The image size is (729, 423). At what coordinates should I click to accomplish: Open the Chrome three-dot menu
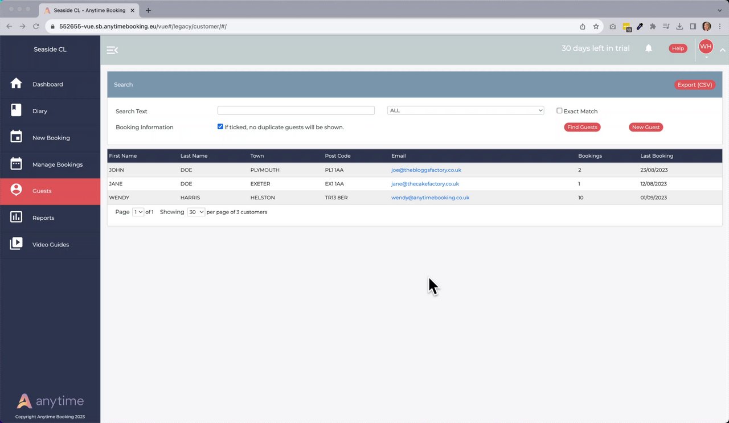pos(720,26)
